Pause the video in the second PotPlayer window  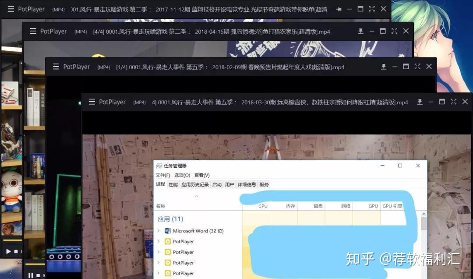31,275
